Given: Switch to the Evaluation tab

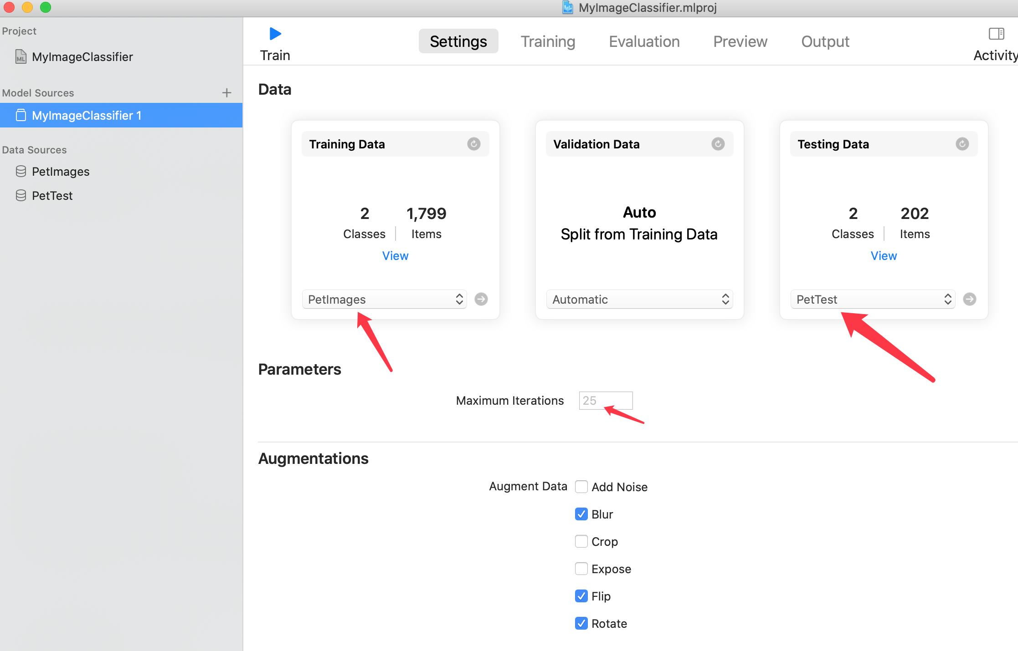Looking at the screenshot, I should 644,41.
